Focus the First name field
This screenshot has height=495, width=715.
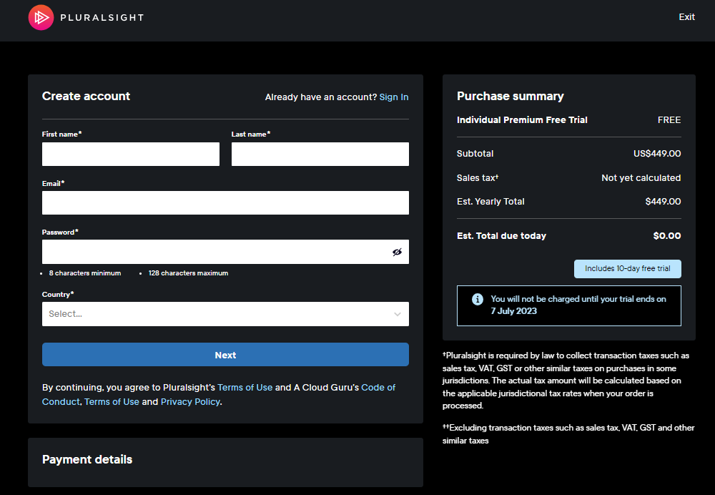tap(130, 154)
